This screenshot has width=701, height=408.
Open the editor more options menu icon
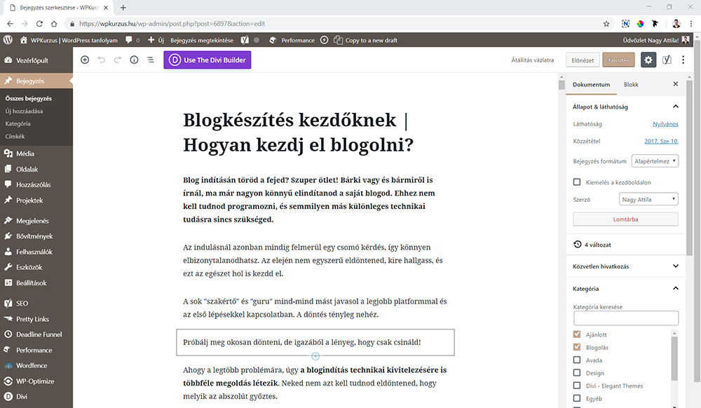click(683, 60)
